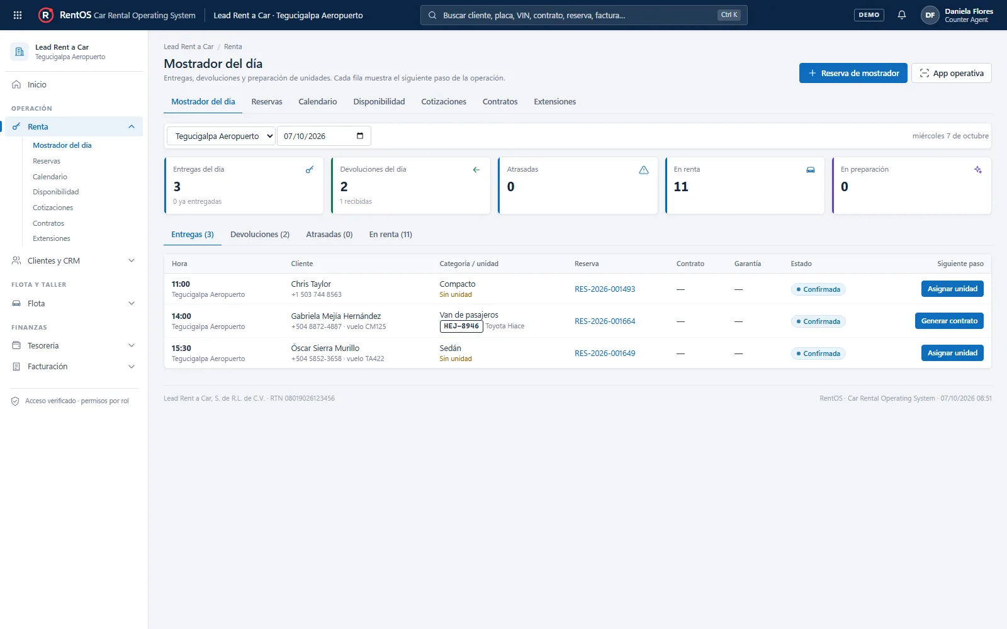Open Calendario in the sidebar submenu

tap(50, 177)
